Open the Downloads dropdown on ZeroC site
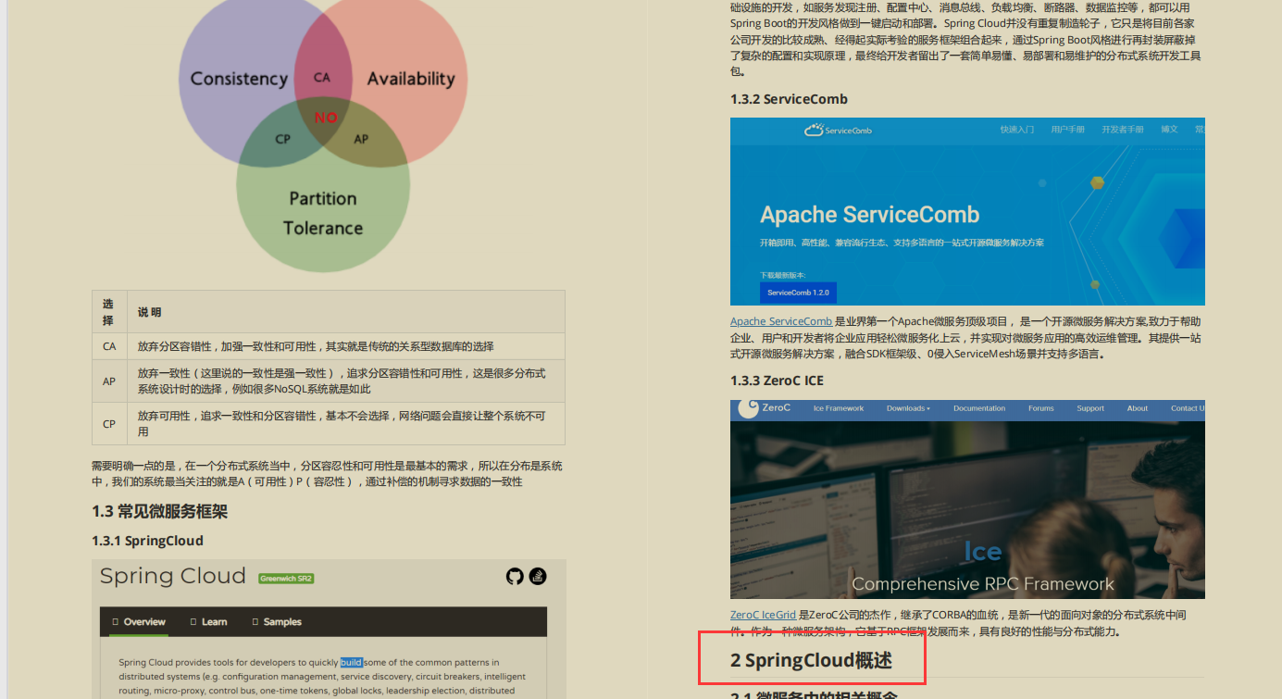The width and height of the screenshot is (1282, 699). coord(908,408)
